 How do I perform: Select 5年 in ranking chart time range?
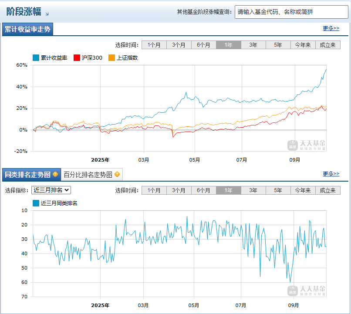[x=278, y=190]
